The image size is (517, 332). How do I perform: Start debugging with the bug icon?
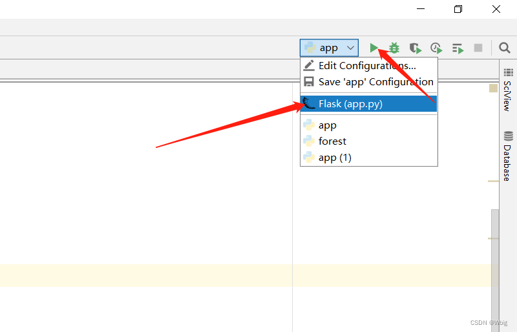[x=394, y=48]
